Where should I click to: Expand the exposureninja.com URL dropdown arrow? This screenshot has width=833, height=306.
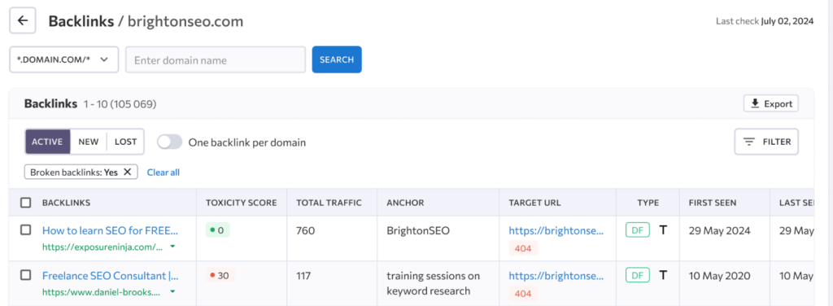pyautogui.click(x=172, y=247)
